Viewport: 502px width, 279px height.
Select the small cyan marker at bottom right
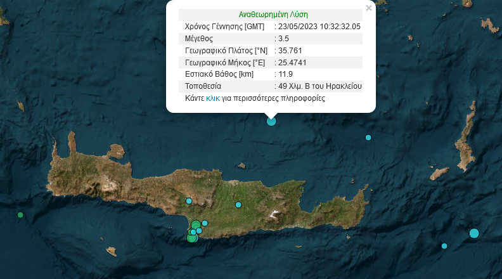444,246
